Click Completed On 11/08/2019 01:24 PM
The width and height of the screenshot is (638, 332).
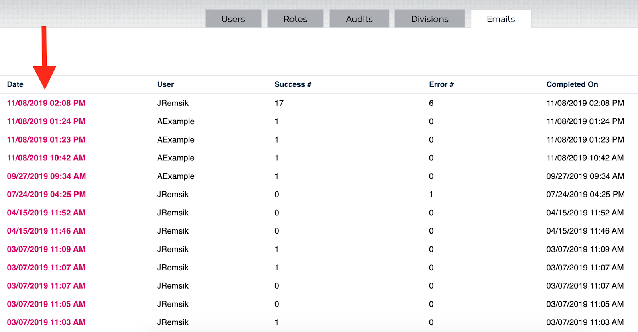click(585, 121)
